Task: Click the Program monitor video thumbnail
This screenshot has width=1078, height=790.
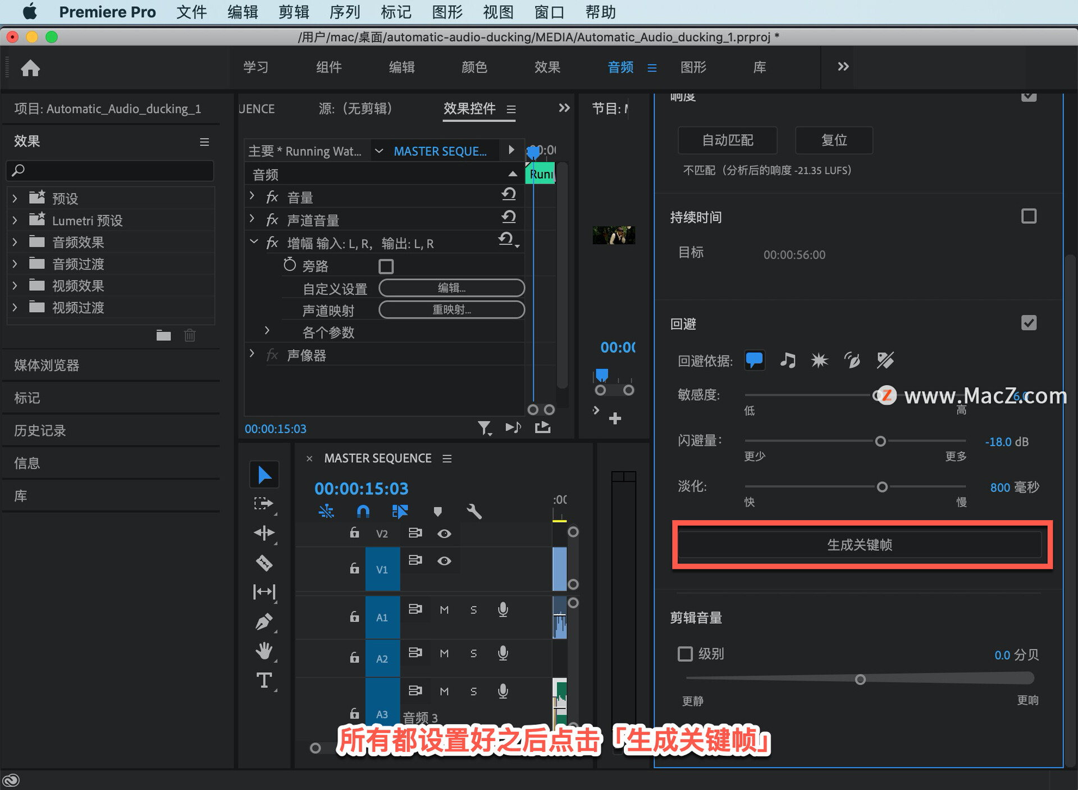Action: pyautogui.click(x=614, y=235)
